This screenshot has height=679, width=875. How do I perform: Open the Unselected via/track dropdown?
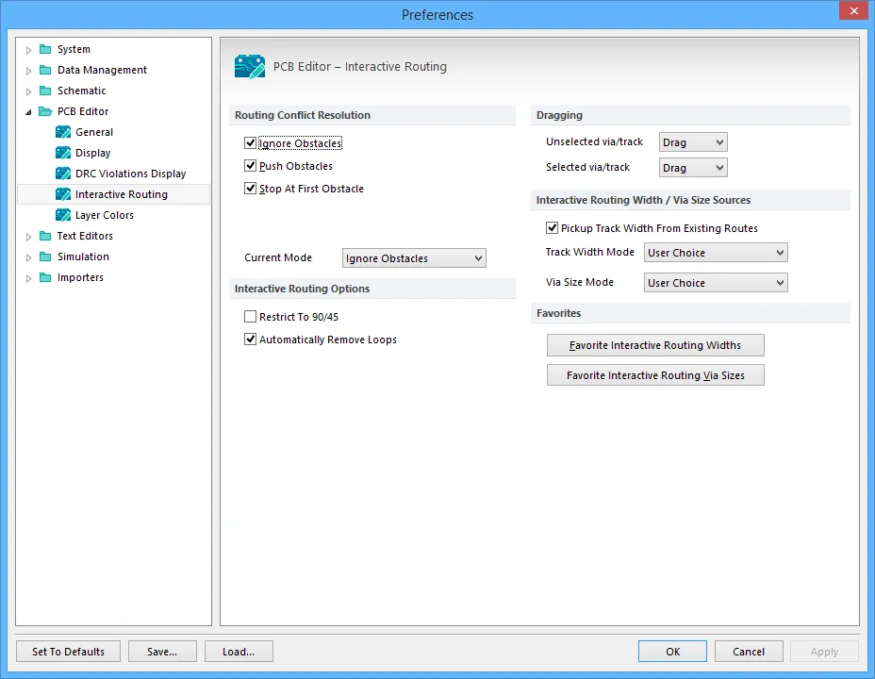[x=693, y=142]
